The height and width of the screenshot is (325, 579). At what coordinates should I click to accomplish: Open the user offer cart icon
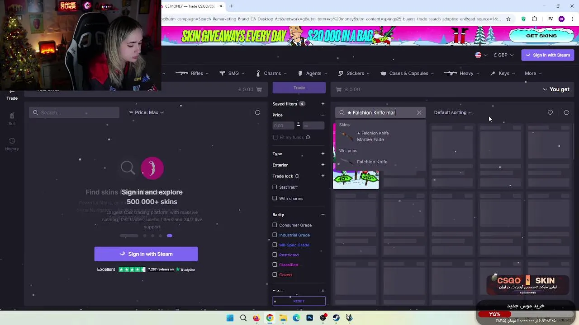tap(259, 89)
